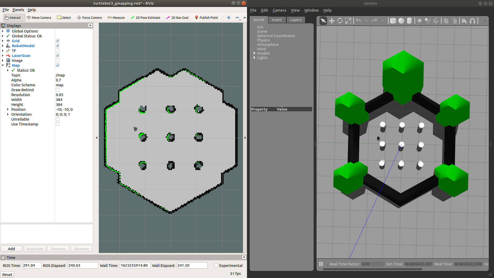Collapse the Map display tree item
This screenshot has height=278, width=494.
click(3, 65)
